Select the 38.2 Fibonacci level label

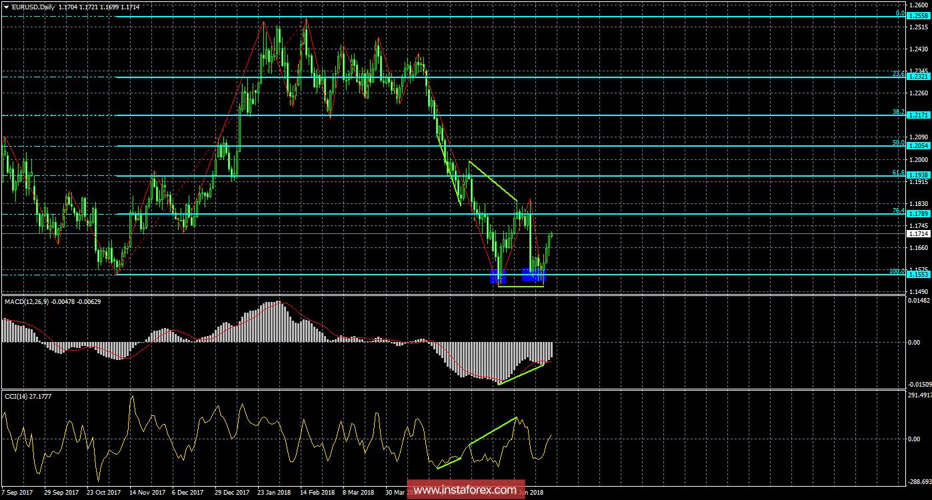click(898, 112)
